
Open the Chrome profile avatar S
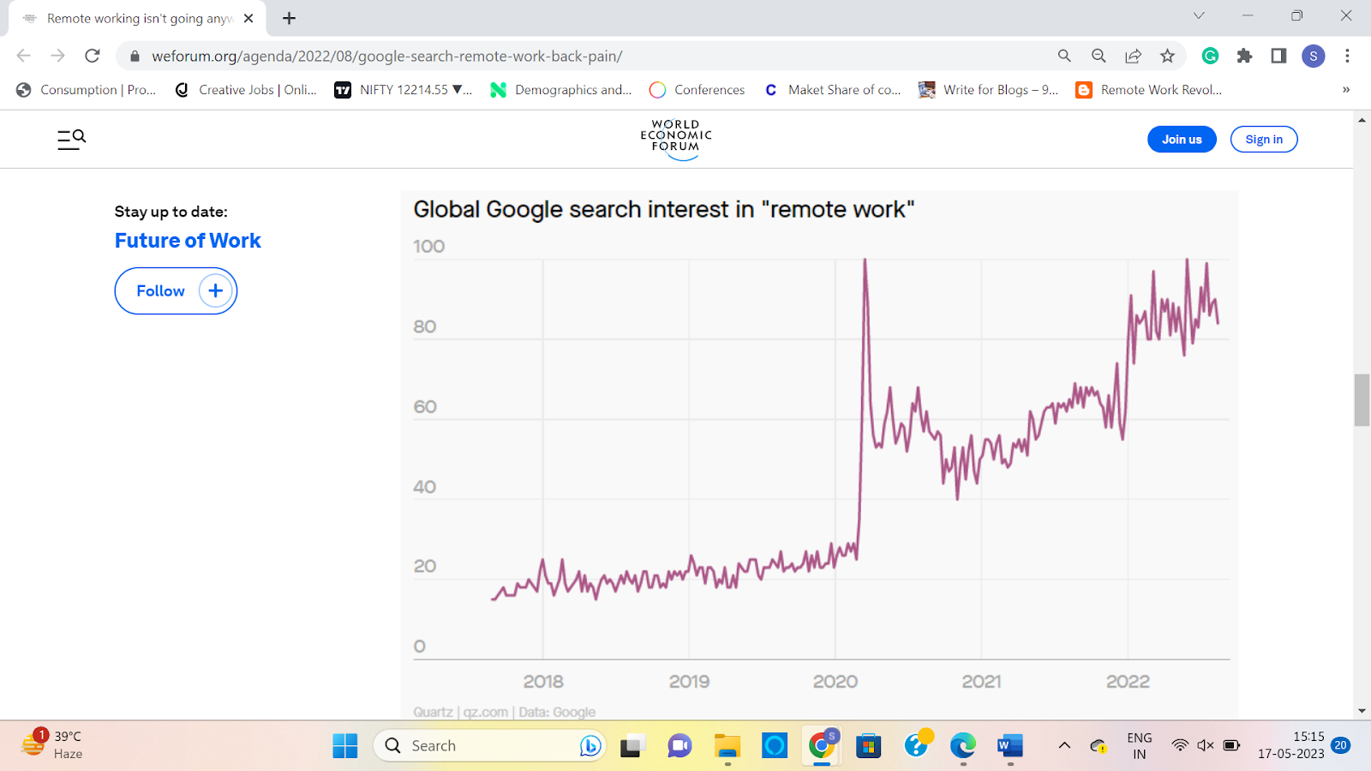point(1313,56)
